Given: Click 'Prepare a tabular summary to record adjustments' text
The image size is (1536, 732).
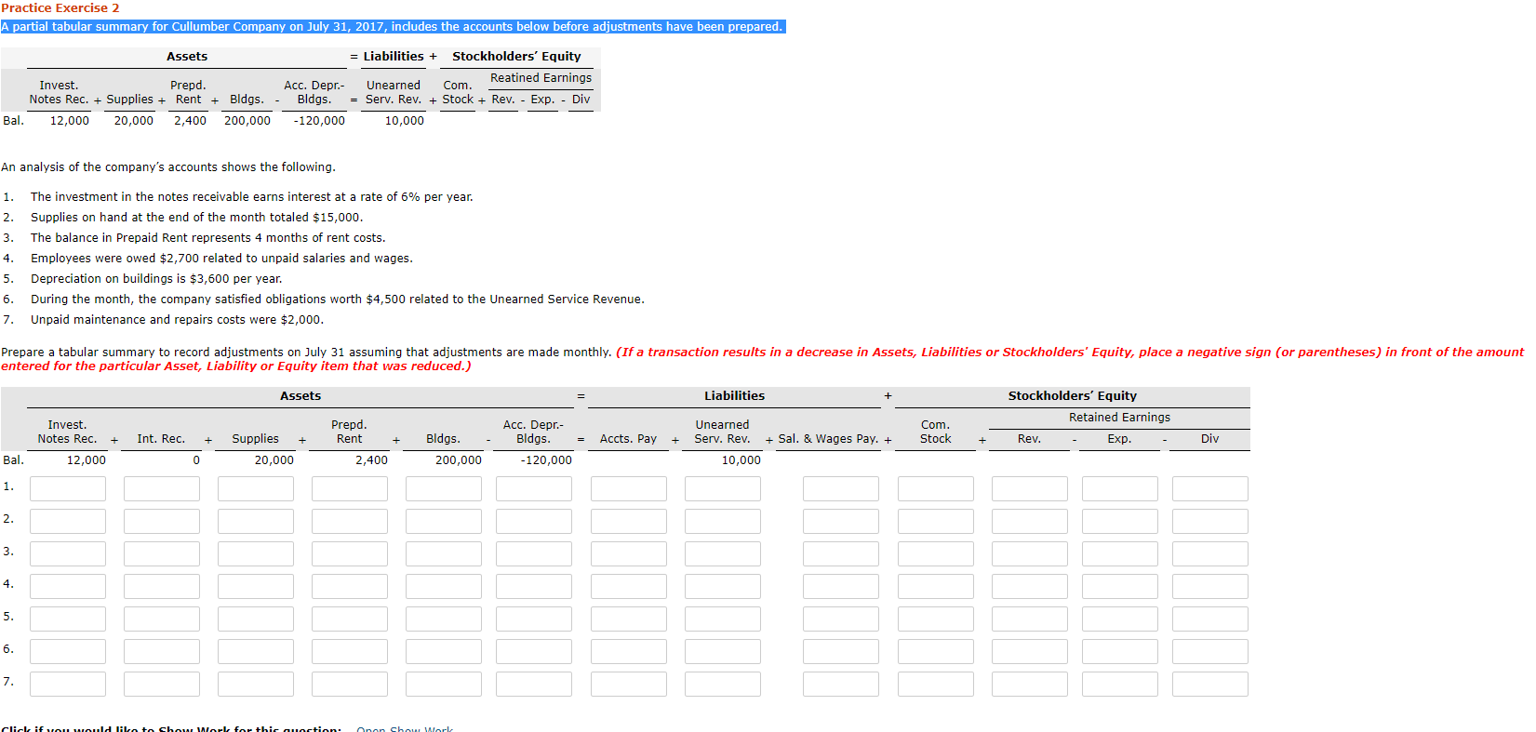Looking at the screenshot, I should click(x=306, y=353).
